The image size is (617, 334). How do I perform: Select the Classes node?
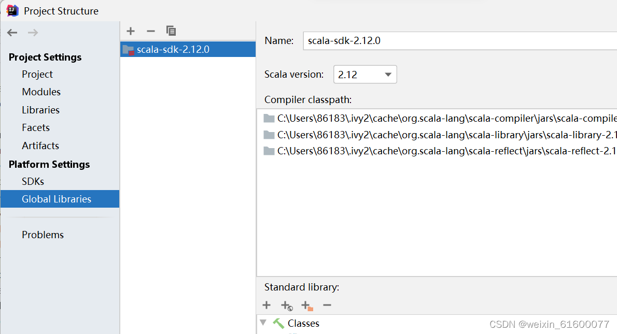(303, 324)
